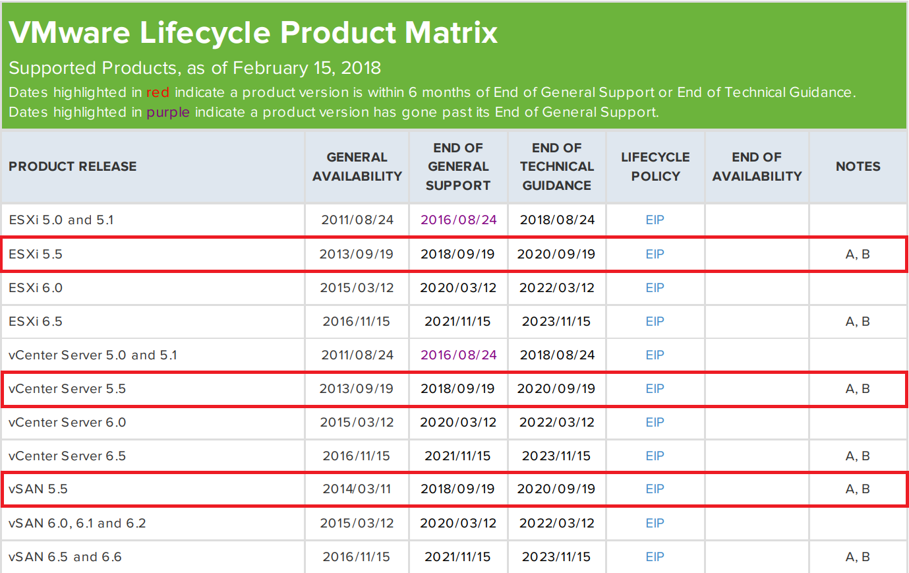Select the NOTES column header
This screenshot has height=573, width=909.
(858, 166)
